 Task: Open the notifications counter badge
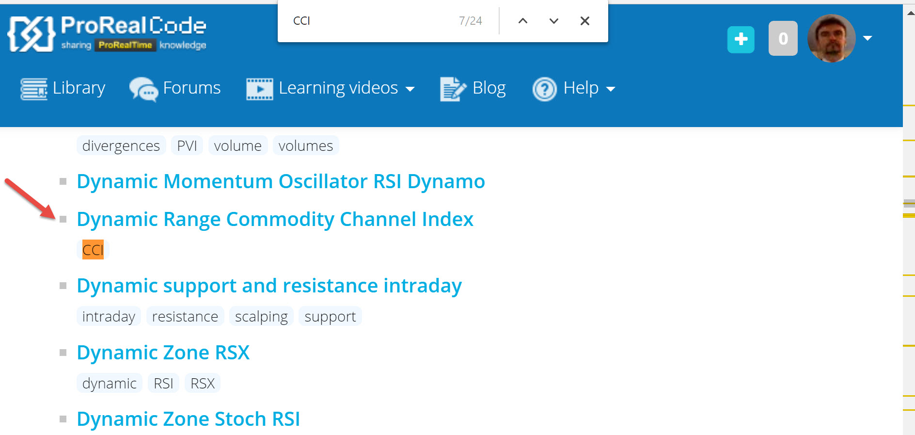[x=783, y=39]
